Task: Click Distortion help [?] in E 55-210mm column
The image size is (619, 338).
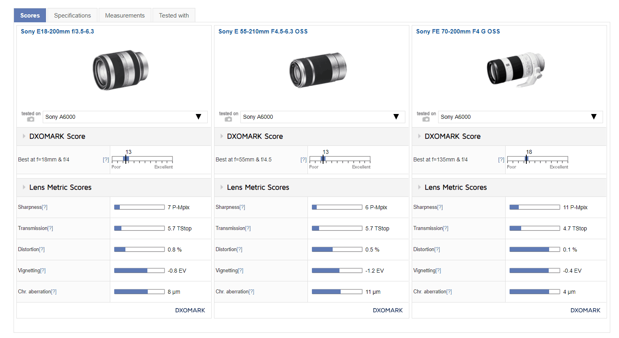Action: tap(240, 250)
